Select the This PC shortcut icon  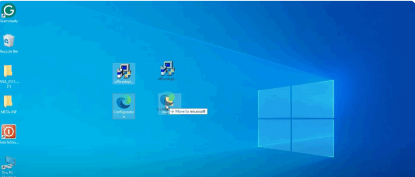[9, 162]
